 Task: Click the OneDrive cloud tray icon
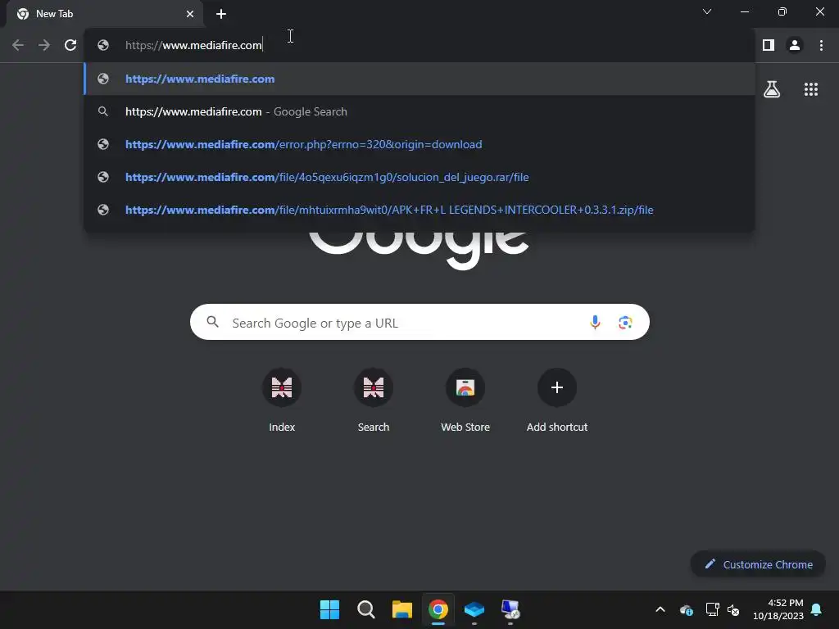click(687, 609)
